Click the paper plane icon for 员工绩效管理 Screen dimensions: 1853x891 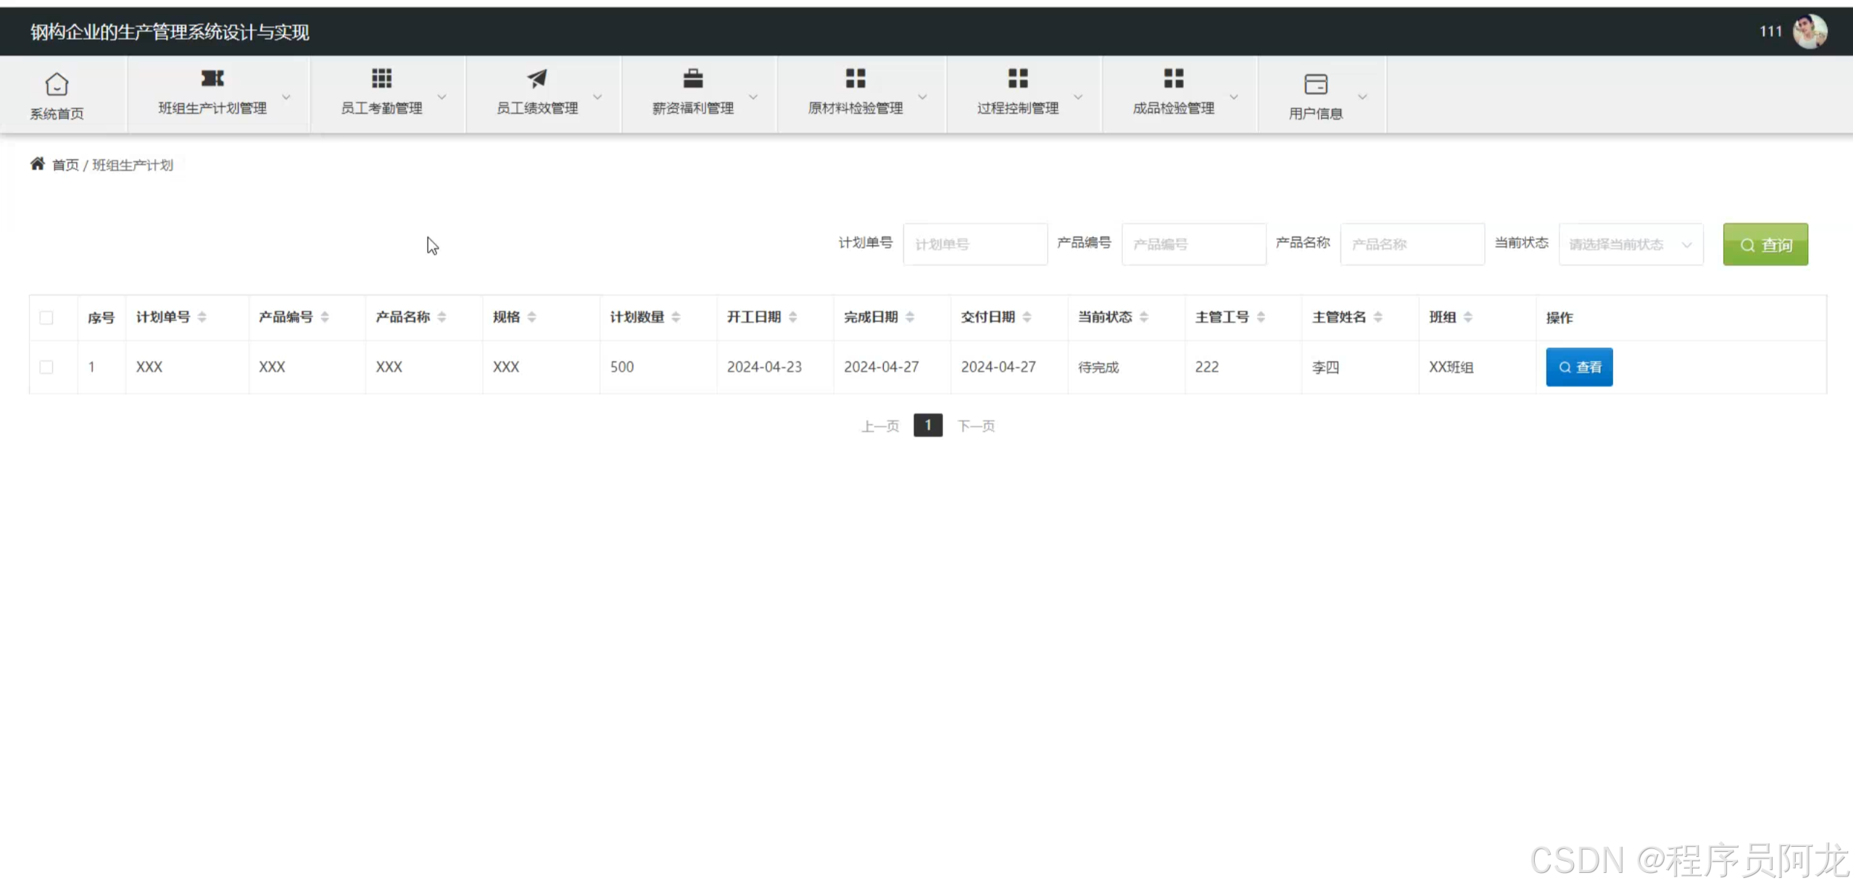pyautogui.click(x=537, y=78)
